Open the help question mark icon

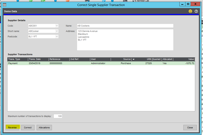click(x=196, y=11)
